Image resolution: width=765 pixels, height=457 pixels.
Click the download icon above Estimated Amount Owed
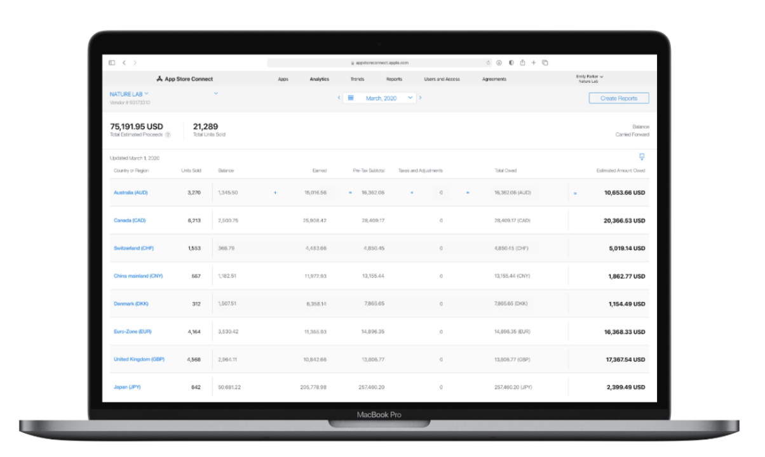coord(642,157)
